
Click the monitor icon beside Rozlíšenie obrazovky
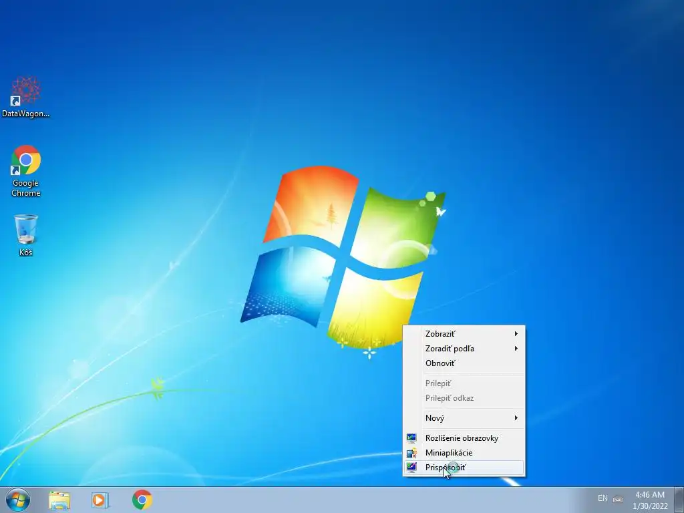tap(411, 438)
